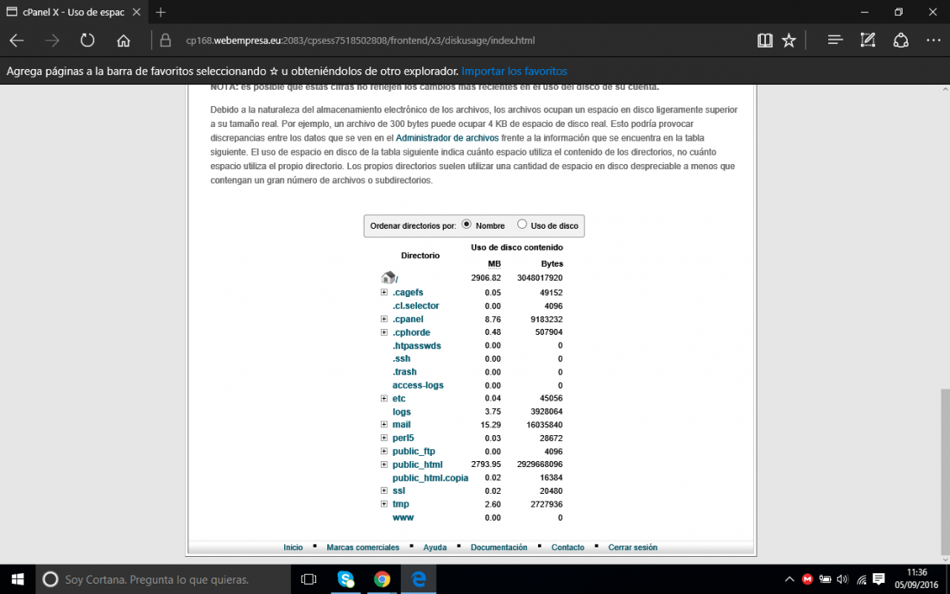The image size is (950, 594).
Task: Make a web note with pen icon
Action: [868, 41]
